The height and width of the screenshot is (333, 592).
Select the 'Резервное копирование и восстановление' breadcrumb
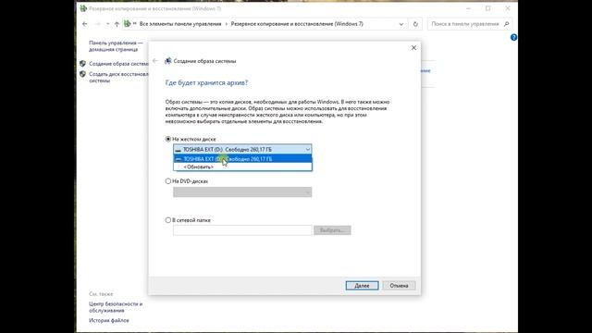297,24
